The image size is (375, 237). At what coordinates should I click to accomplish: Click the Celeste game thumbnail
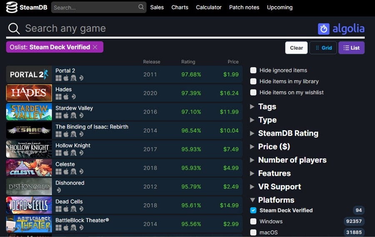[29, 168]
